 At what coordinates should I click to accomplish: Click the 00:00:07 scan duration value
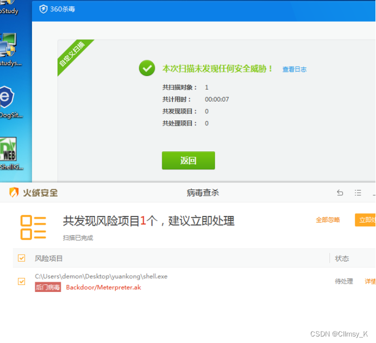217,99
